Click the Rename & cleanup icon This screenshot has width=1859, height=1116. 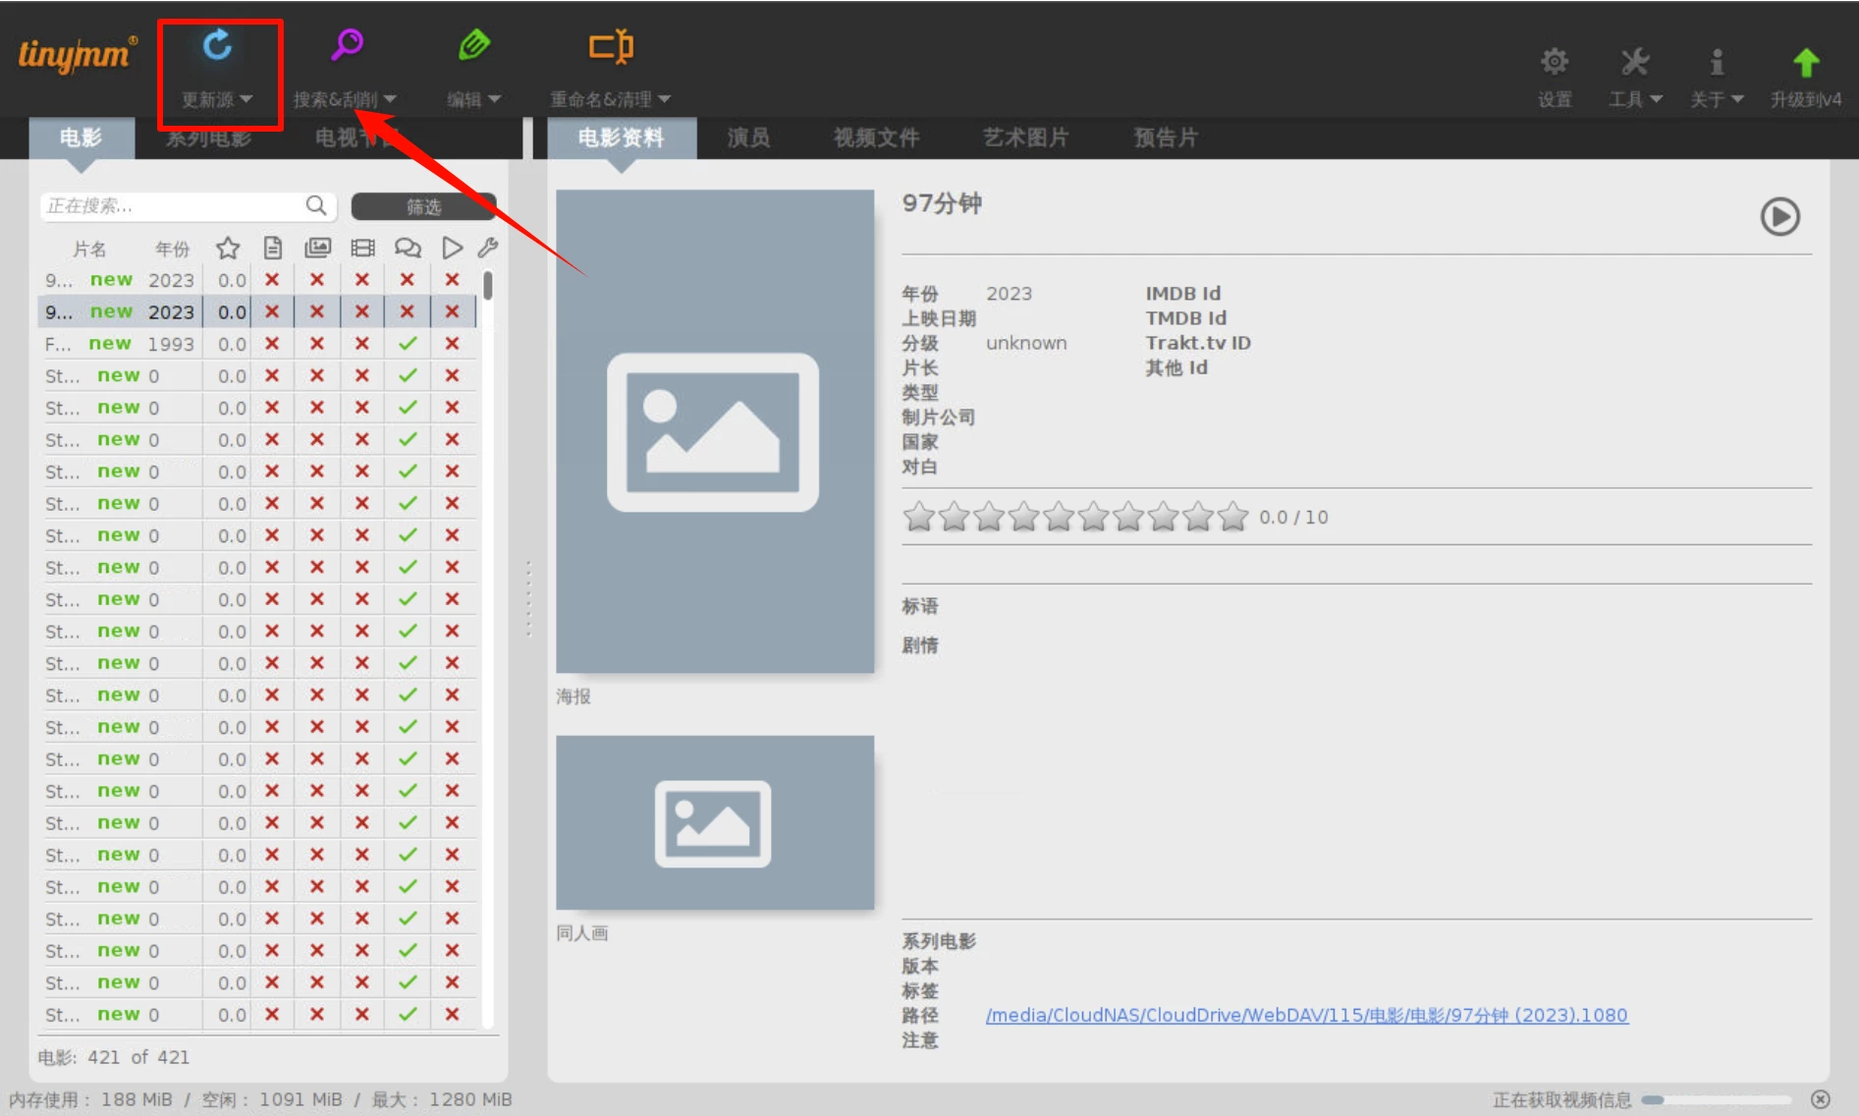pyautogui.click(x=610, y=47)
